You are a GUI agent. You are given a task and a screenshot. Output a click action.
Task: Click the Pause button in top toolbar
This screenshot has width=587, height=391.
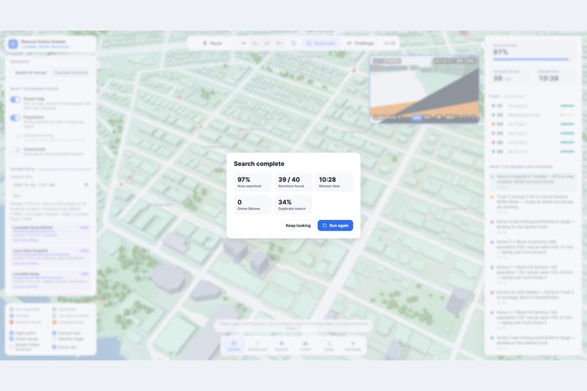coord(213,44)
